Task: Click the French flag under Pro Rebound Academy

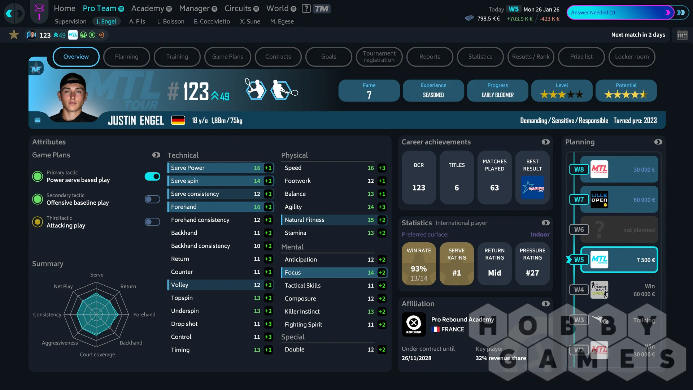Action: click(435, 329)
